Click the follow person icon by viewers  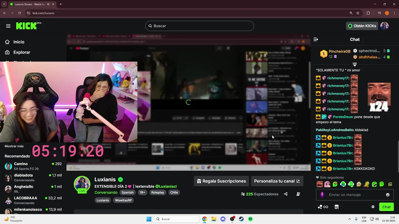[298, 194]
